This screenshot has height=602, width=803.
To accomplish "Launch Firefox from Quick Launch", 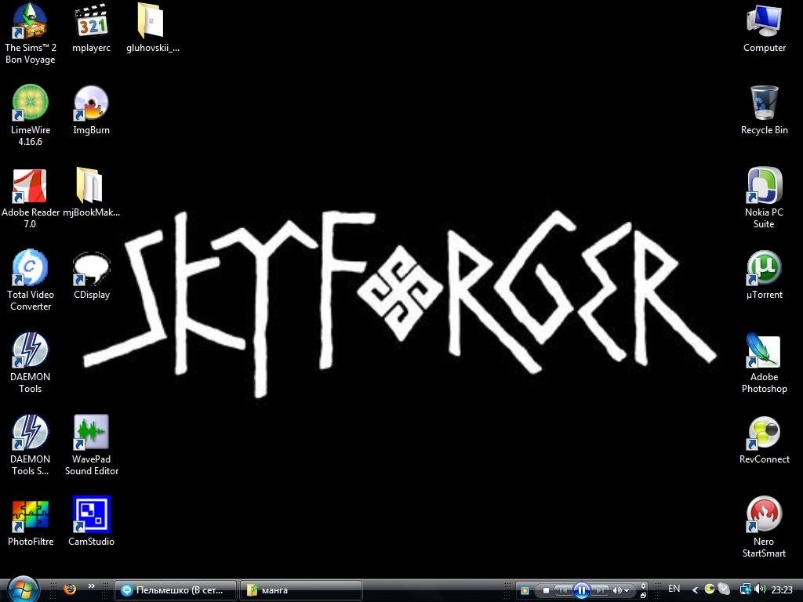I will [70, 589].
